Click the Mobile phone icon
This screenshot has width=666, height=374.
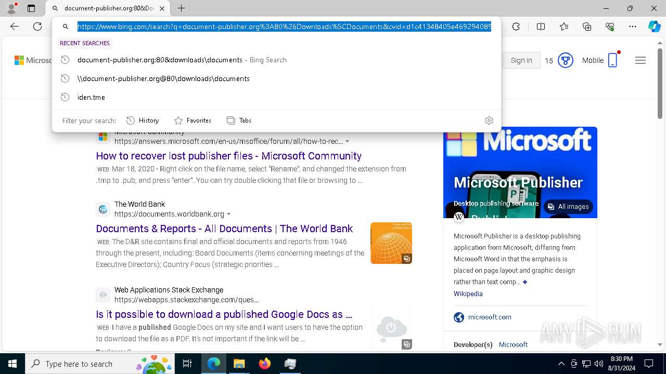coord(613,60)
